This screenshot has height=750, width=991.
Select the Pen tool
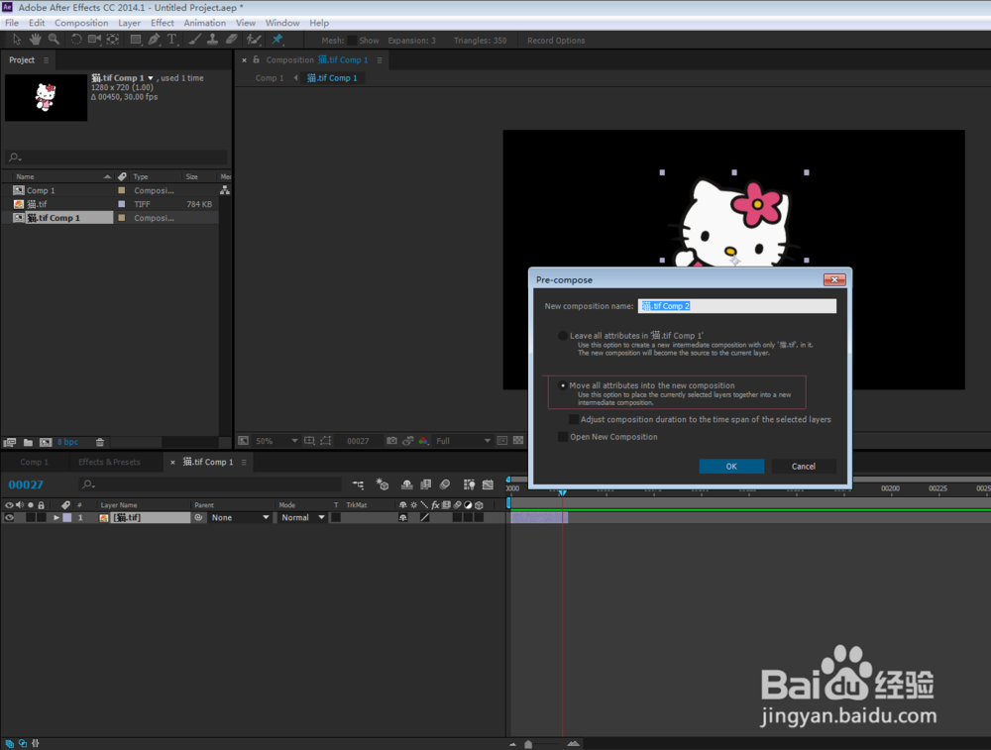(x=154, y=40)
